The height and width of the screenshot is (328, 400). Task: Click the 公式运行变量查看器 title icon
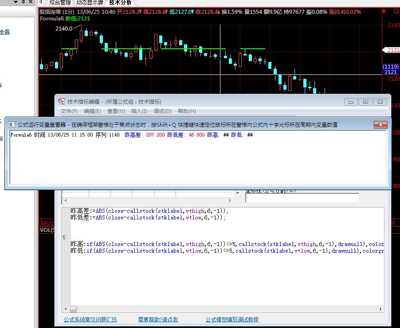[x=12, y=125]
